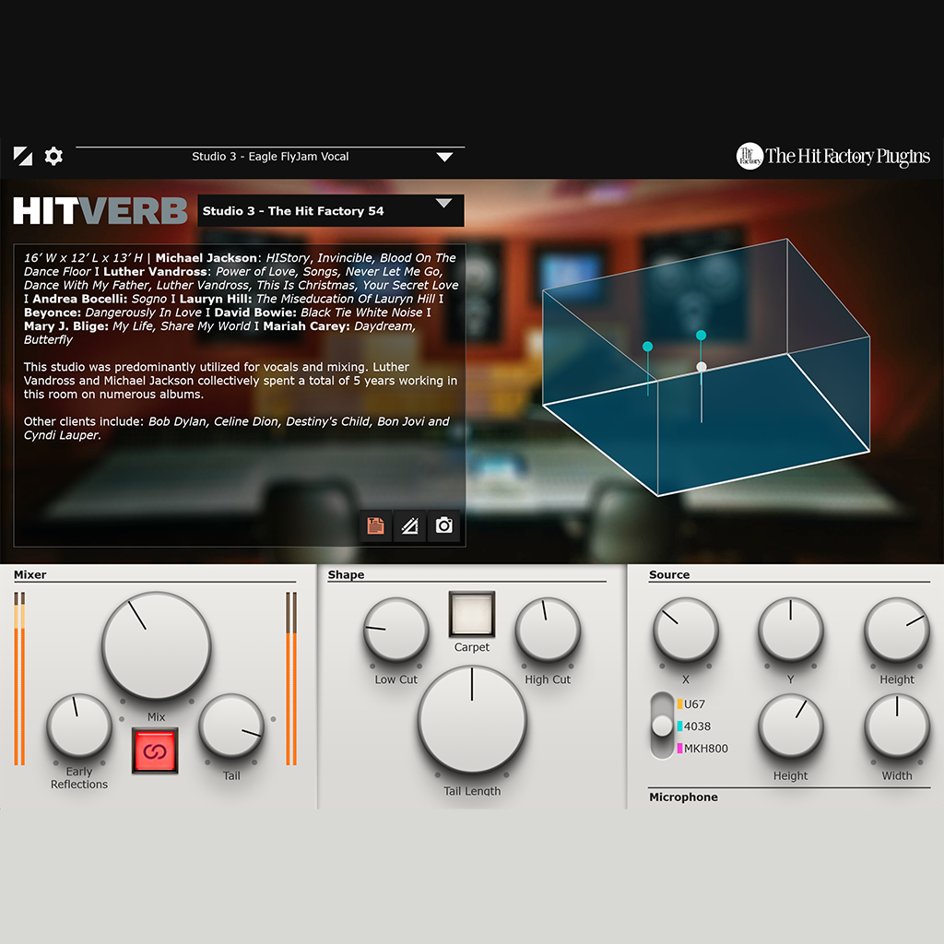Click the left teal microphone marker in the room
The height and width of the screenshot is (944, 944).
pyautogui.click(x=648, y=347)
